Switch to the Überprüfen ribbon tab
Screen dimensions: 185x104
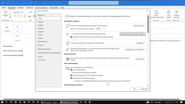point(54,8)
